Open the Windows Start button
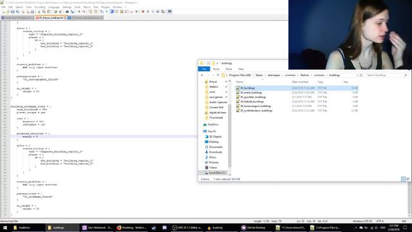Screen dimensions: 412x232 tap(5, 227)
